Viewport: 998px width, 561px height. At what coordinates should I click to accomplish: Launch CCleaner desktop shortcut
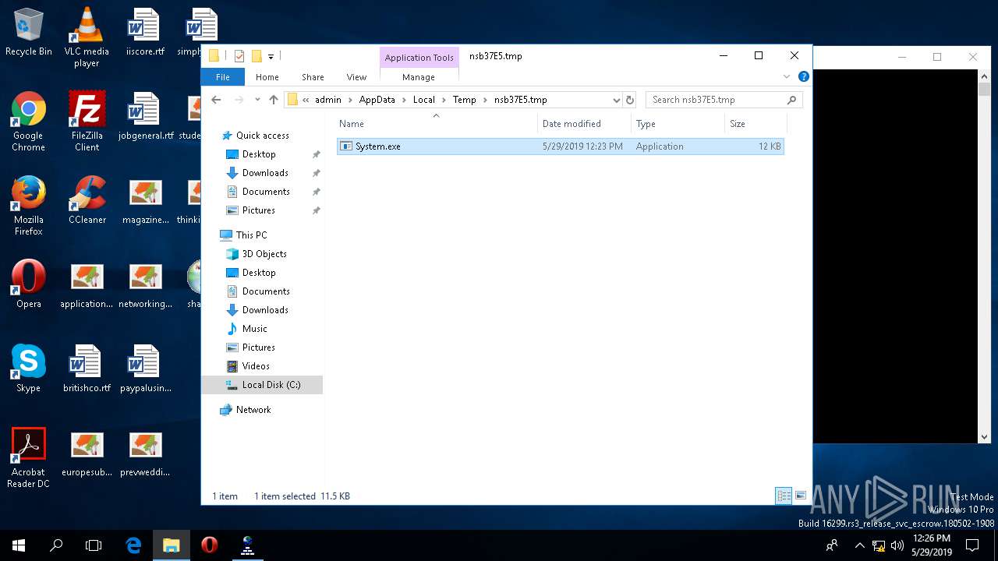[87, 201]
